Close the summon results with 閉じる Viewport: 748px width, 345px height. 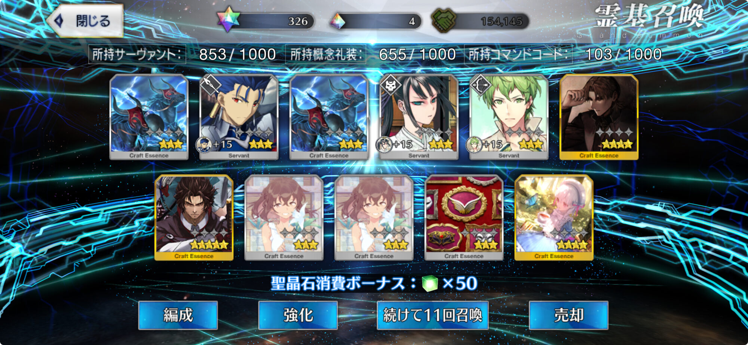click(86, 21)
